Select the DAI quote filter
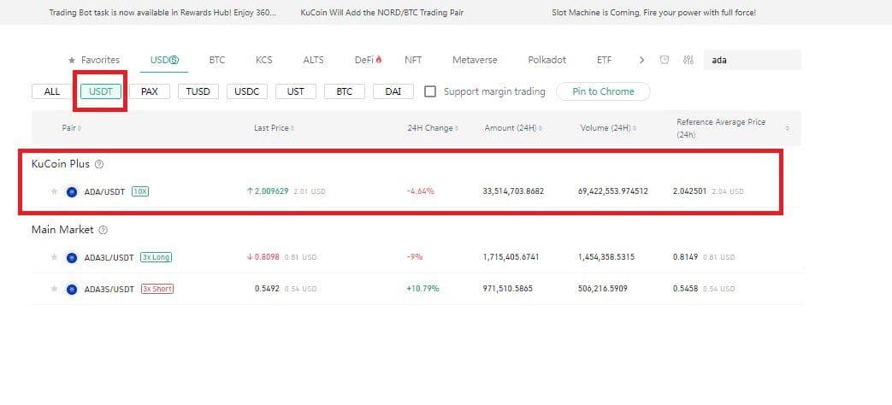Viewport: 892px width, 405px height. [393, 91]
